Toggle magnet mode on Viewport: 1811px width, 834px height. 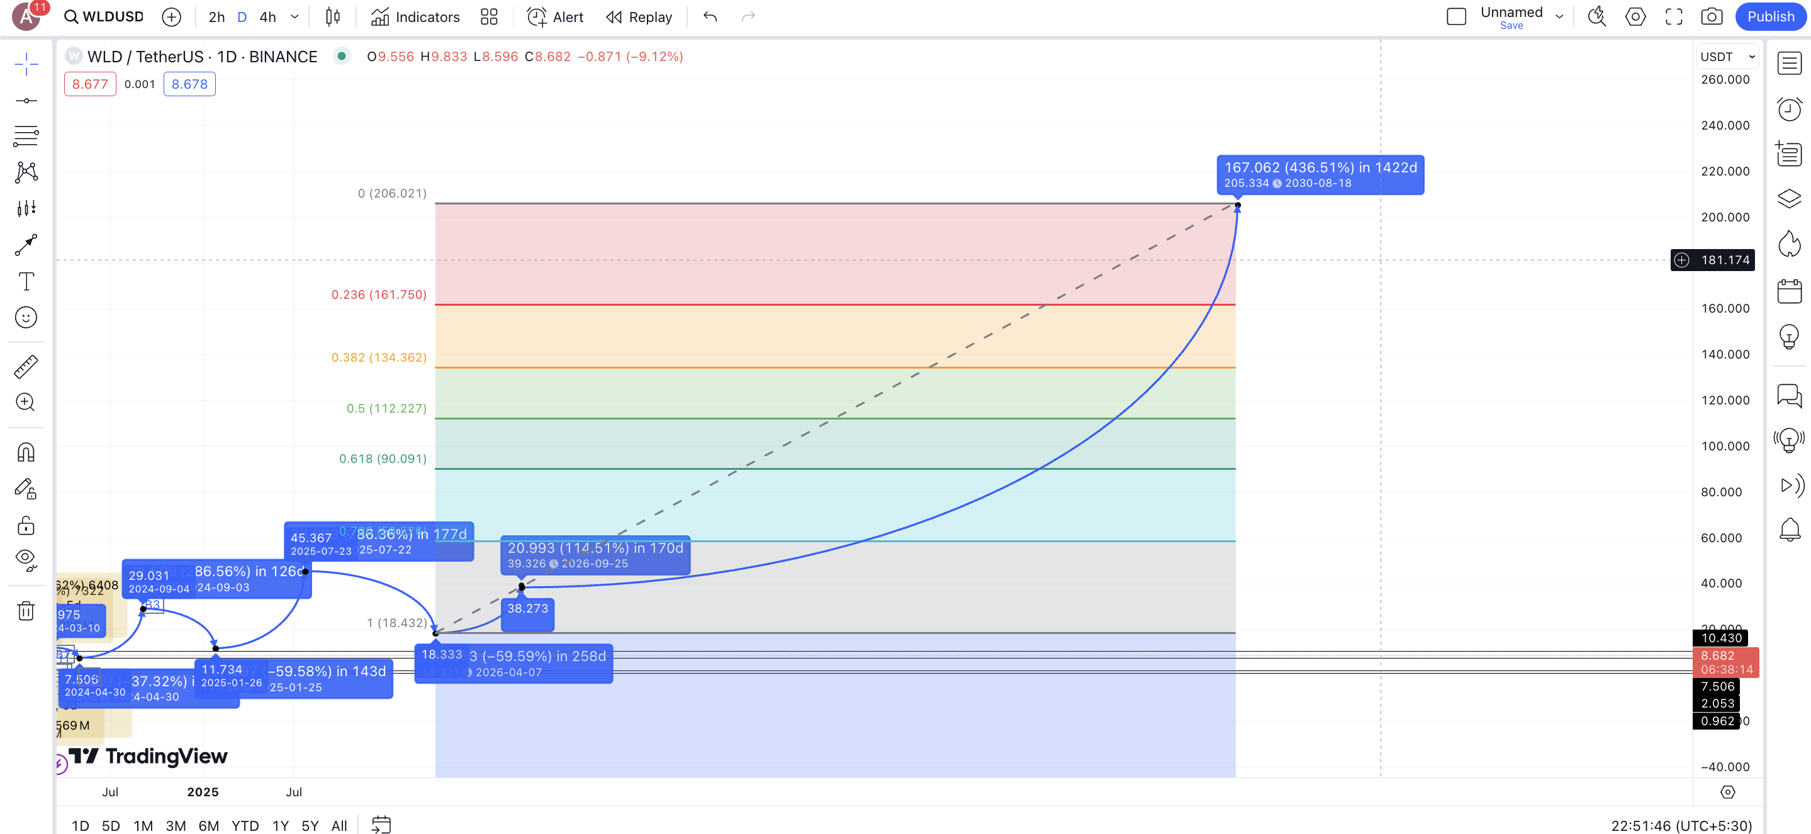coord(26,452)
